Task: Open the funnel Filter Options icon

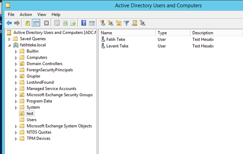Action: pyautogui.click(x=127, y=23)
